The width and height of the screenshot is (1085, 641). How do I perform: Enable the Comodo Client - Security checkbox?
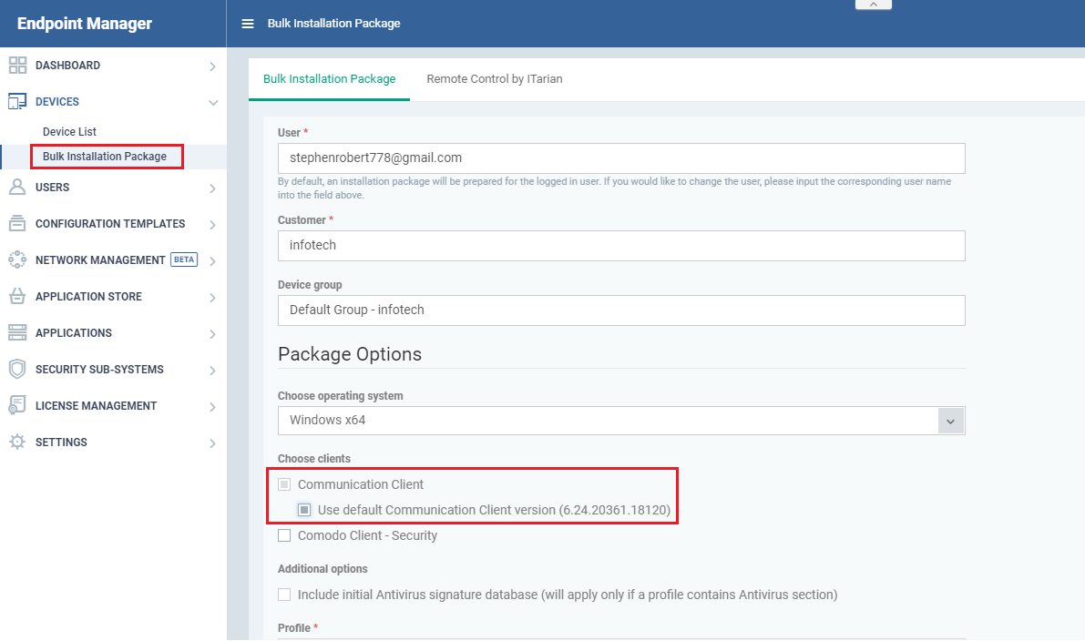point(284,535)
